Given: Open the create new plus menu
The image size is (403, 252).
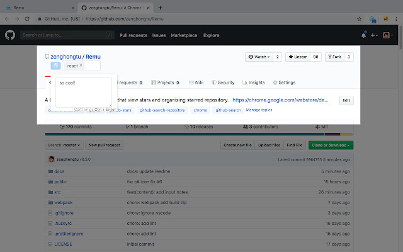Looking at the screenshot, I should [x=374, y=35].
